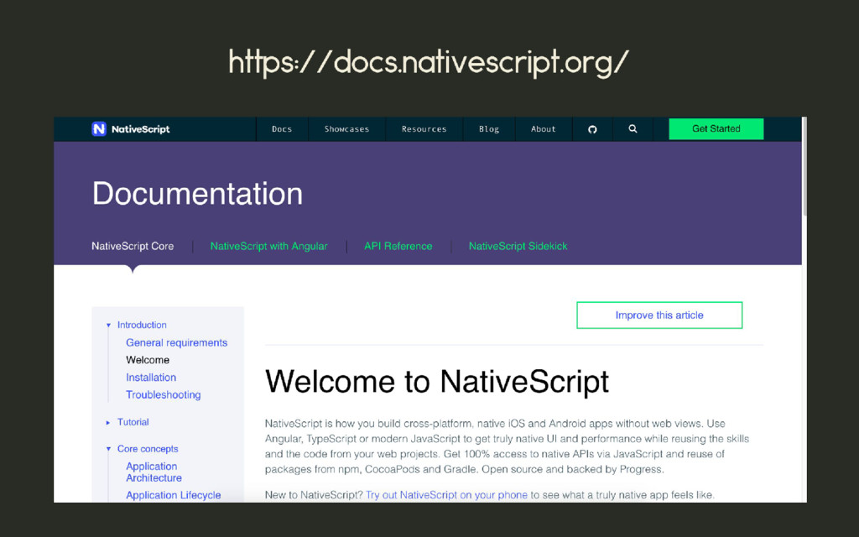The image size is (859, 537).
Task: Open the Resources menu item
Action: click(x=424, y=129)
